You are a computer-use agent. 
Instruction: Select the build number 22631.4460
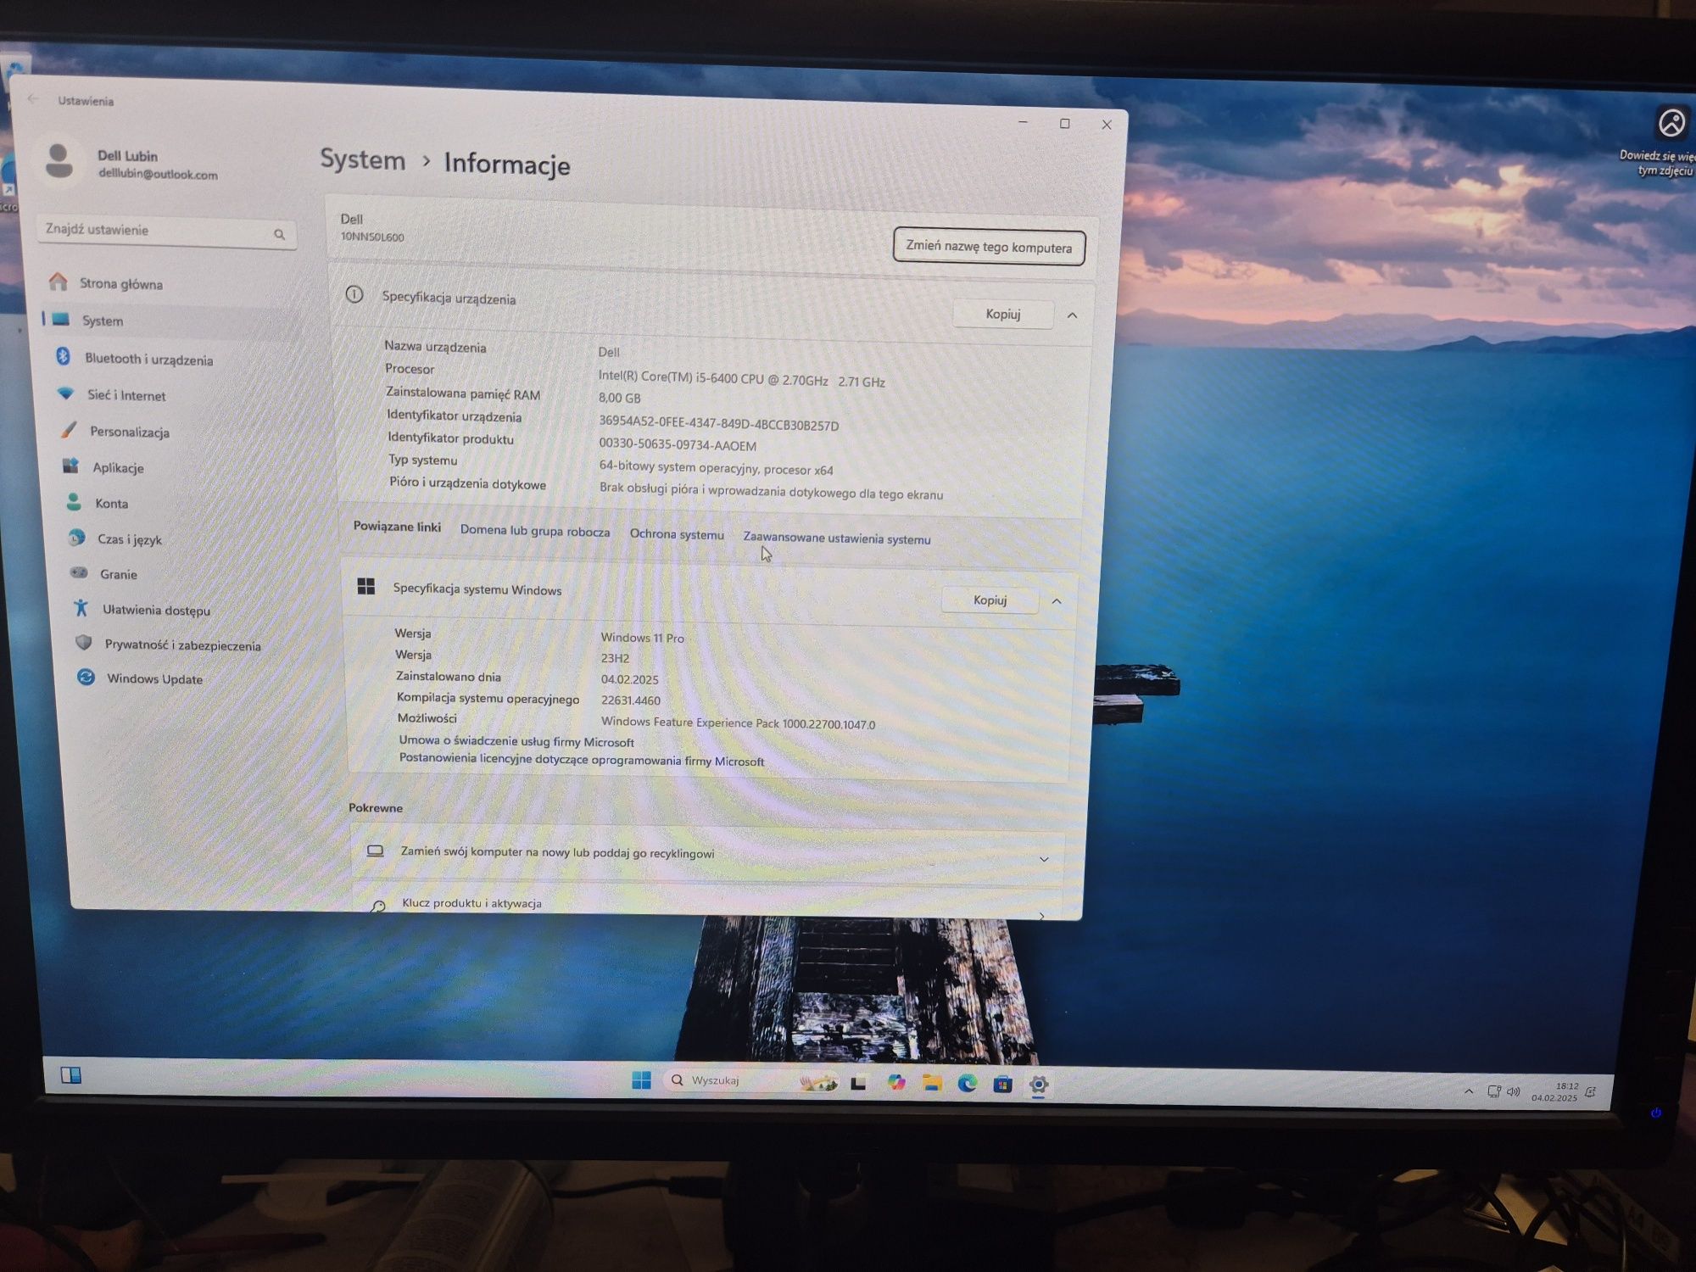[x=631, y=700]
